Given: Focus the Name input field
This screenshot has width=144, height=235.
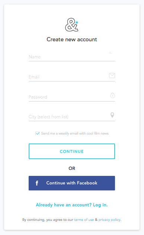Looking at the screenshot, I should [x=72, y=57].
